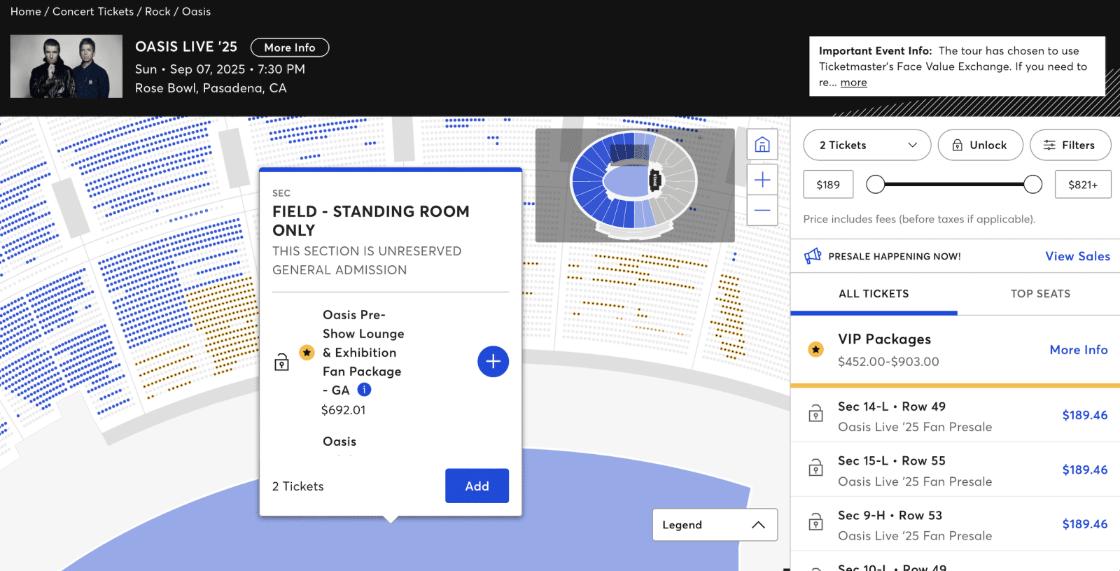The width and height of the screenshot is (1120, 571).
Task: Open info icon beside Fan Package GA
Action: 364,390
